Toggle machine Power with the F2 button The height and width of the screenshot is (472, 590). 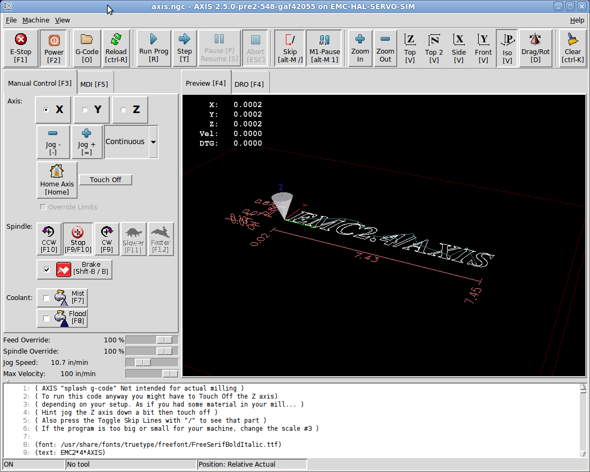click(54, 48)
